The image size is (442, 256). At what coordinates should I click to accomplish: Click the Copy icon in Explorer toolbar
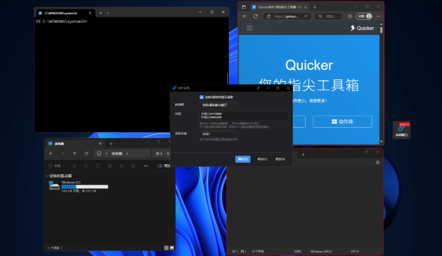point(86,165)
